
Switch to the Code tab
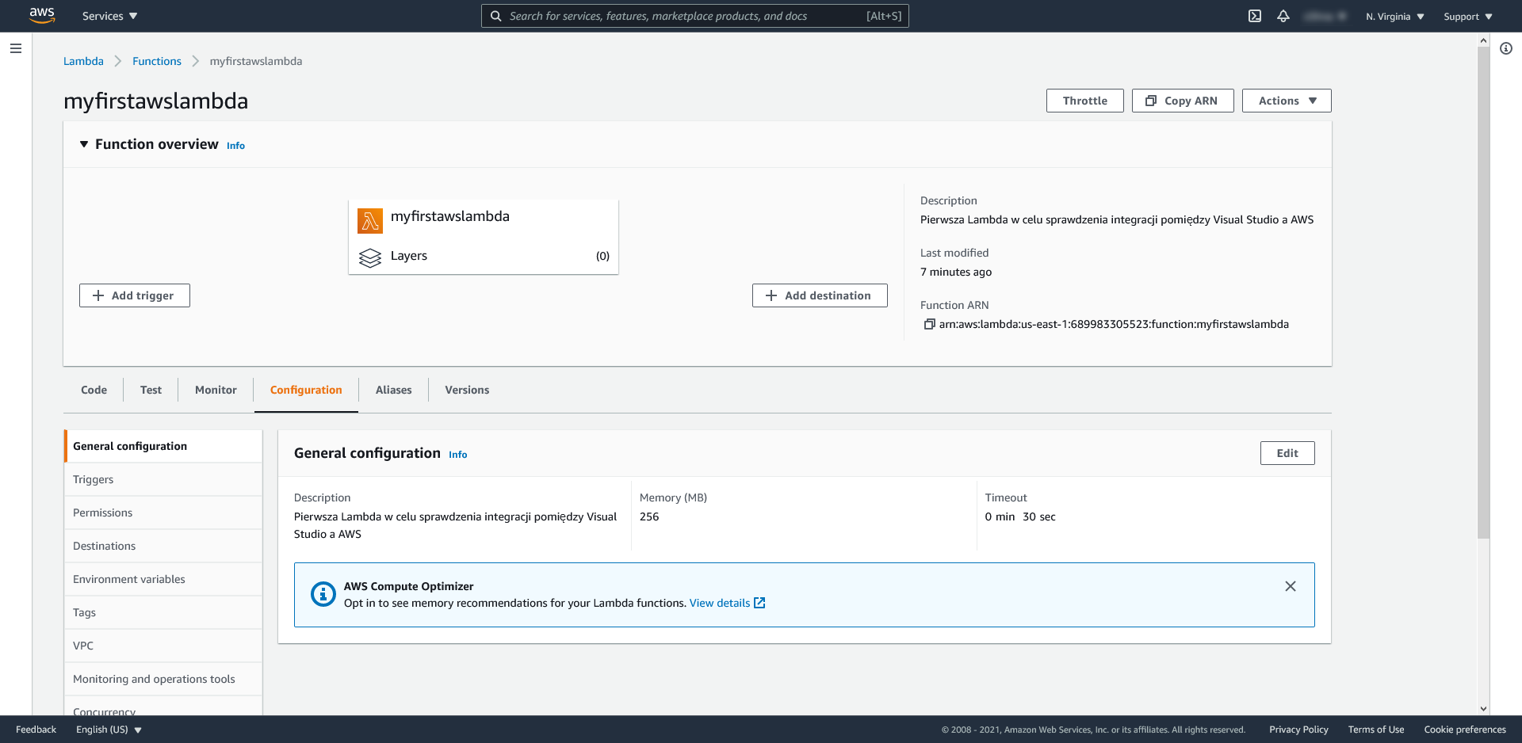[x=94, y=390]
